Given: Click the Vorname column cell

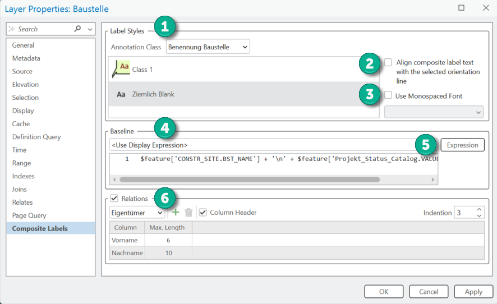Looking at the screenshot, I should pos(127,240).
